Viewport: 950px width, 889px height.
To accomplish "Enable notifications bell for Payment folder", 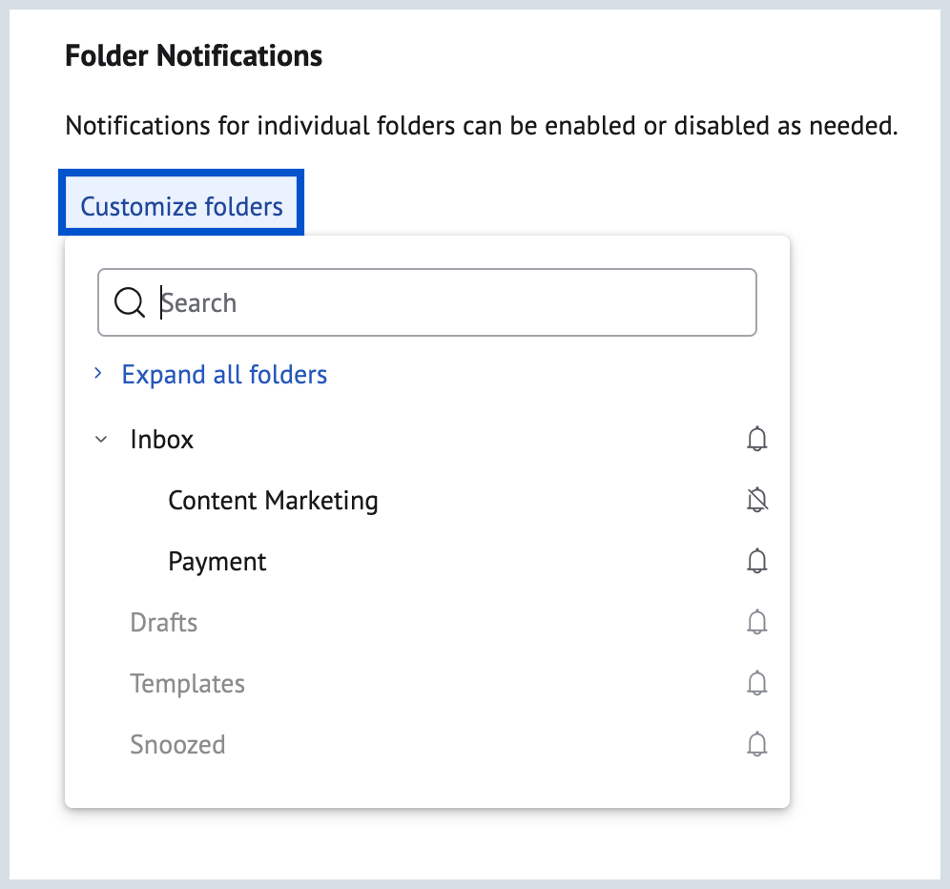I will [x=757, y=561].
